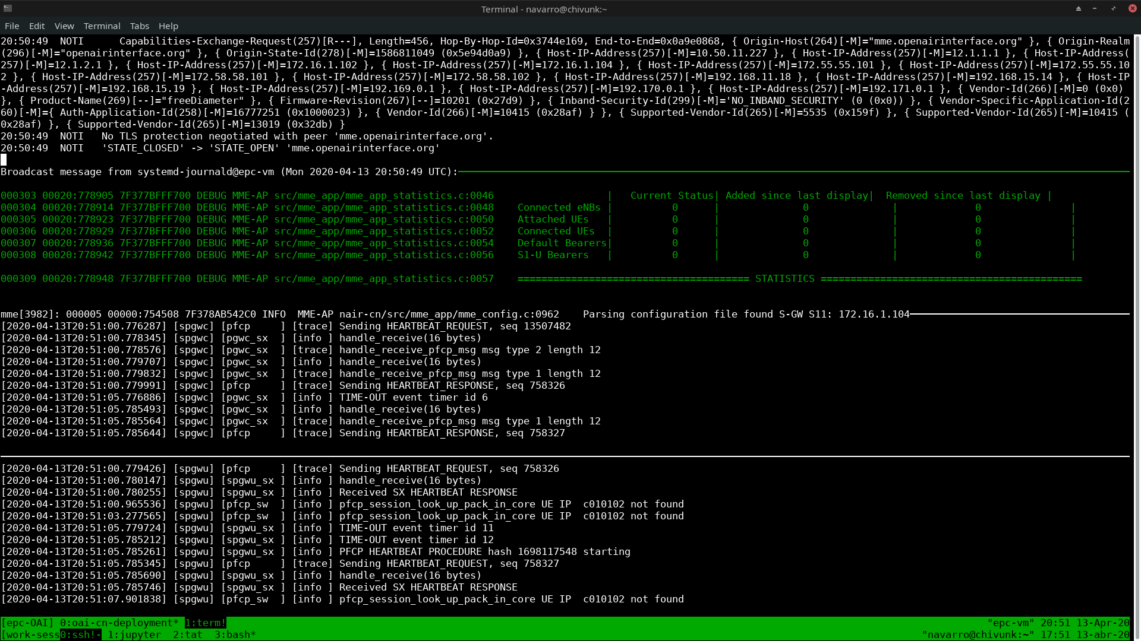The height and width of the screenshot is (641, 1141).
Task: Select outer tmux window 0:ssh
Action: 80,634
